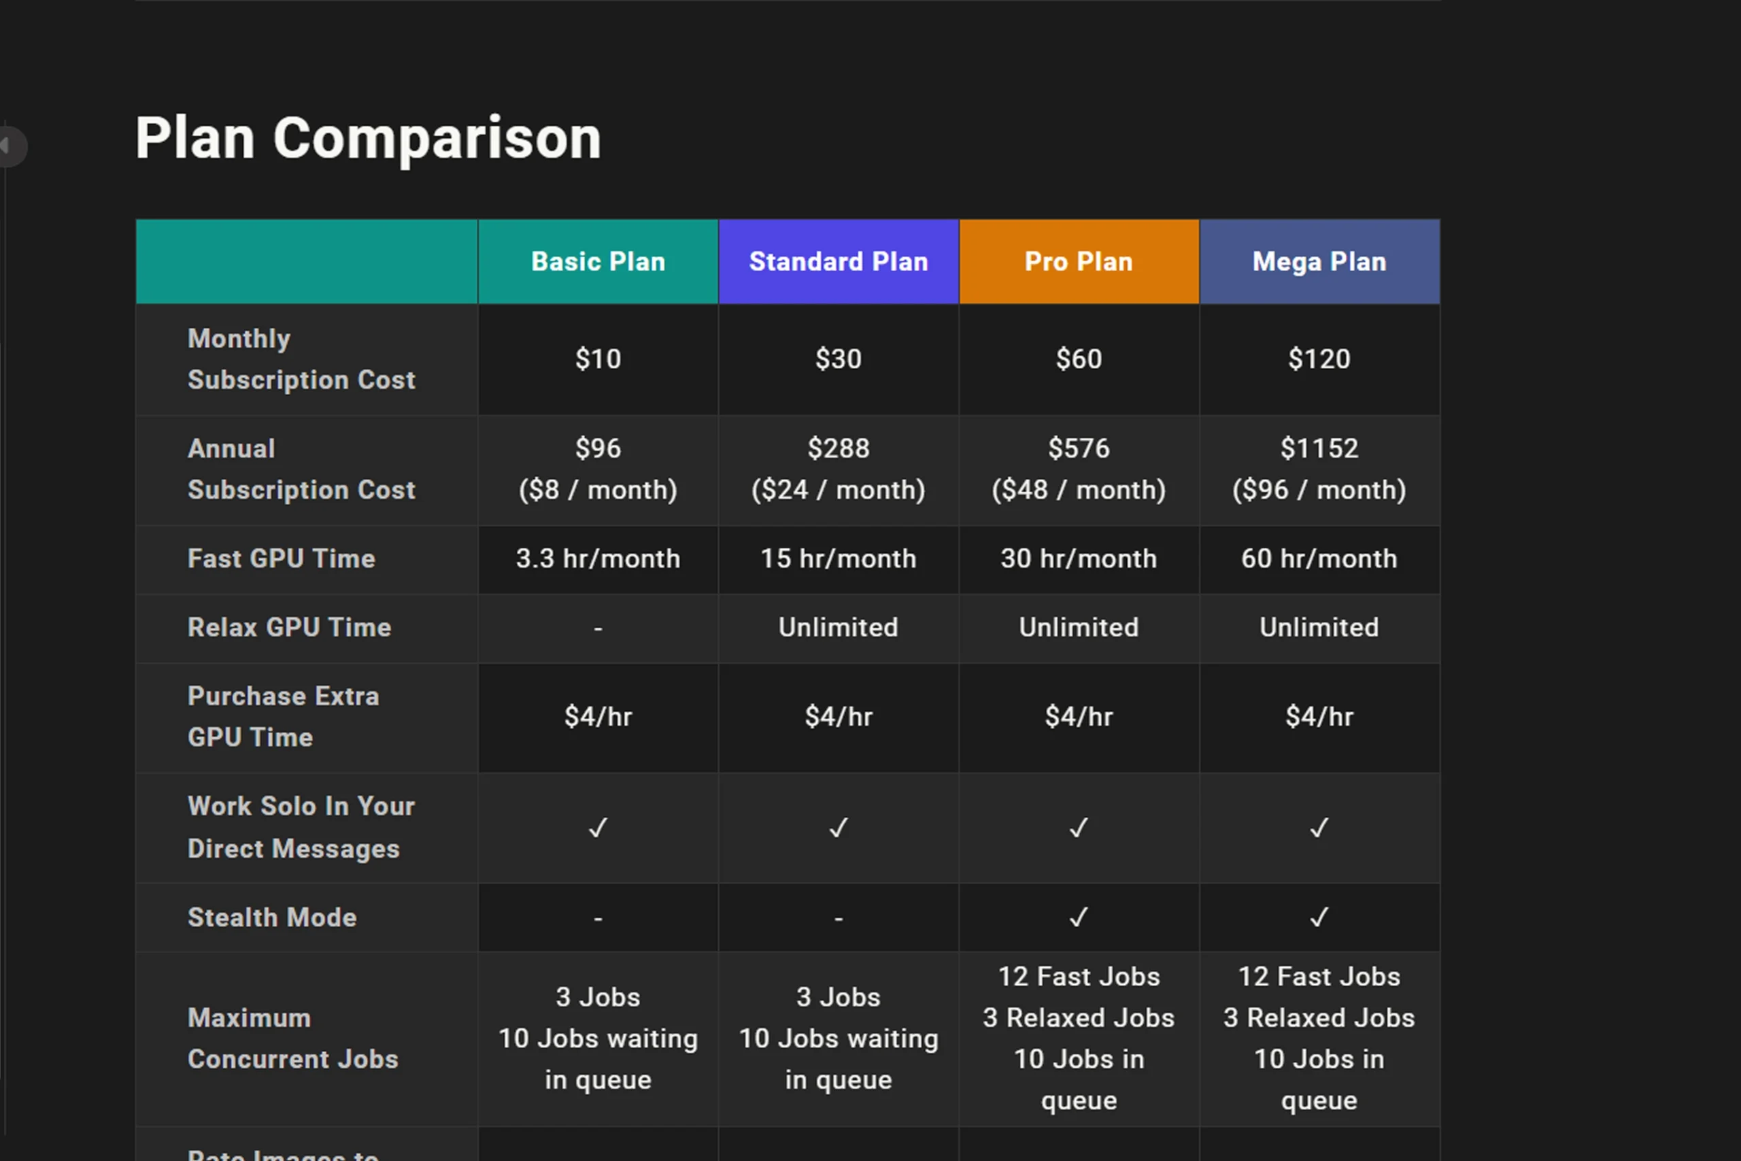Click Work Solo In Your Direct Messages label
1741x1161 pixels.
(301, 827)
